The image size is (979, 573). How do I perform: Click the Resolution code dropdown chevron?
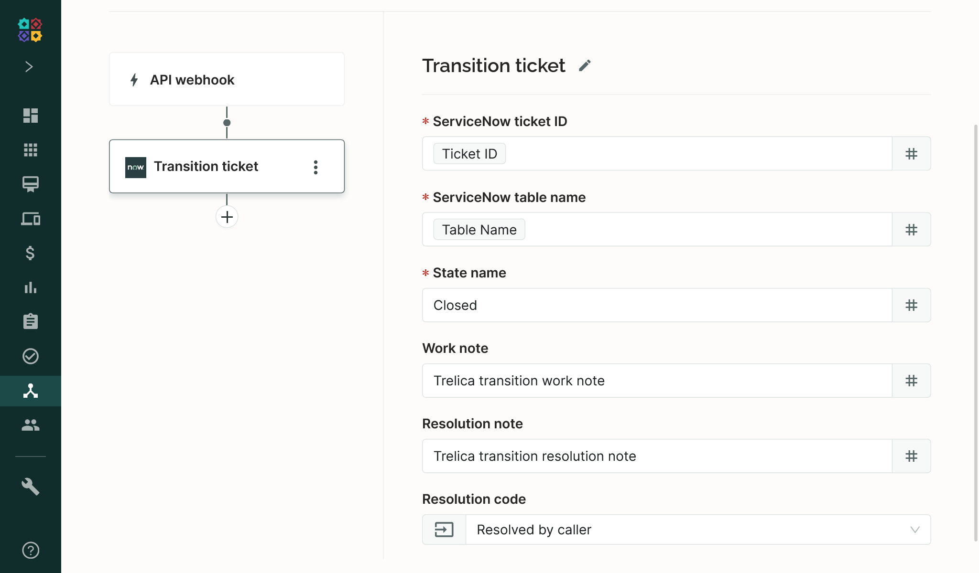pyautogui.click(x=914, y=530)
